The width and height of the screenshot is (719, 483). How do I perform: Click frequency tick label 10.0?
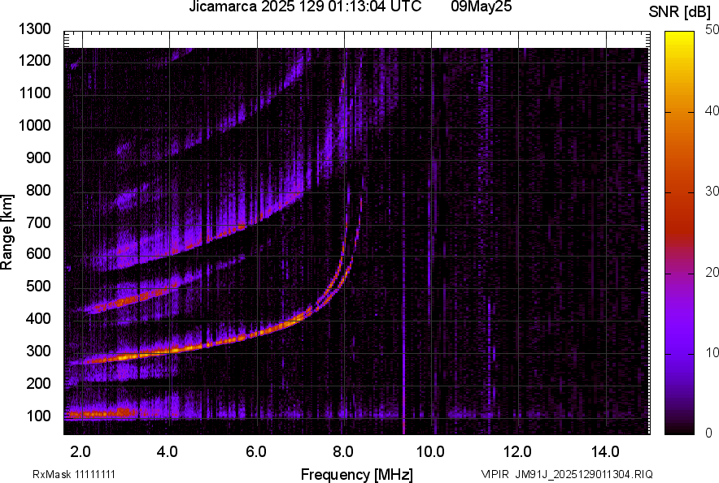click(x=430, y=452)
